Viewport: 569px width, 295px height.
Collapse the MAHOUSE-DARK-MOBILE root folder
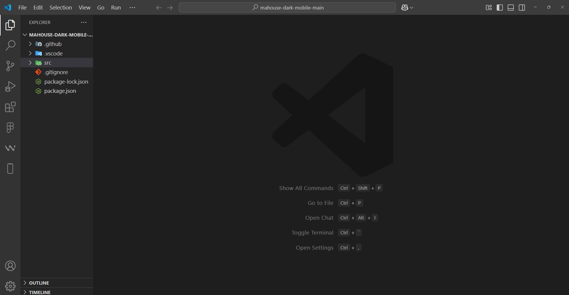pyautogui.click(x=57, y=35)
